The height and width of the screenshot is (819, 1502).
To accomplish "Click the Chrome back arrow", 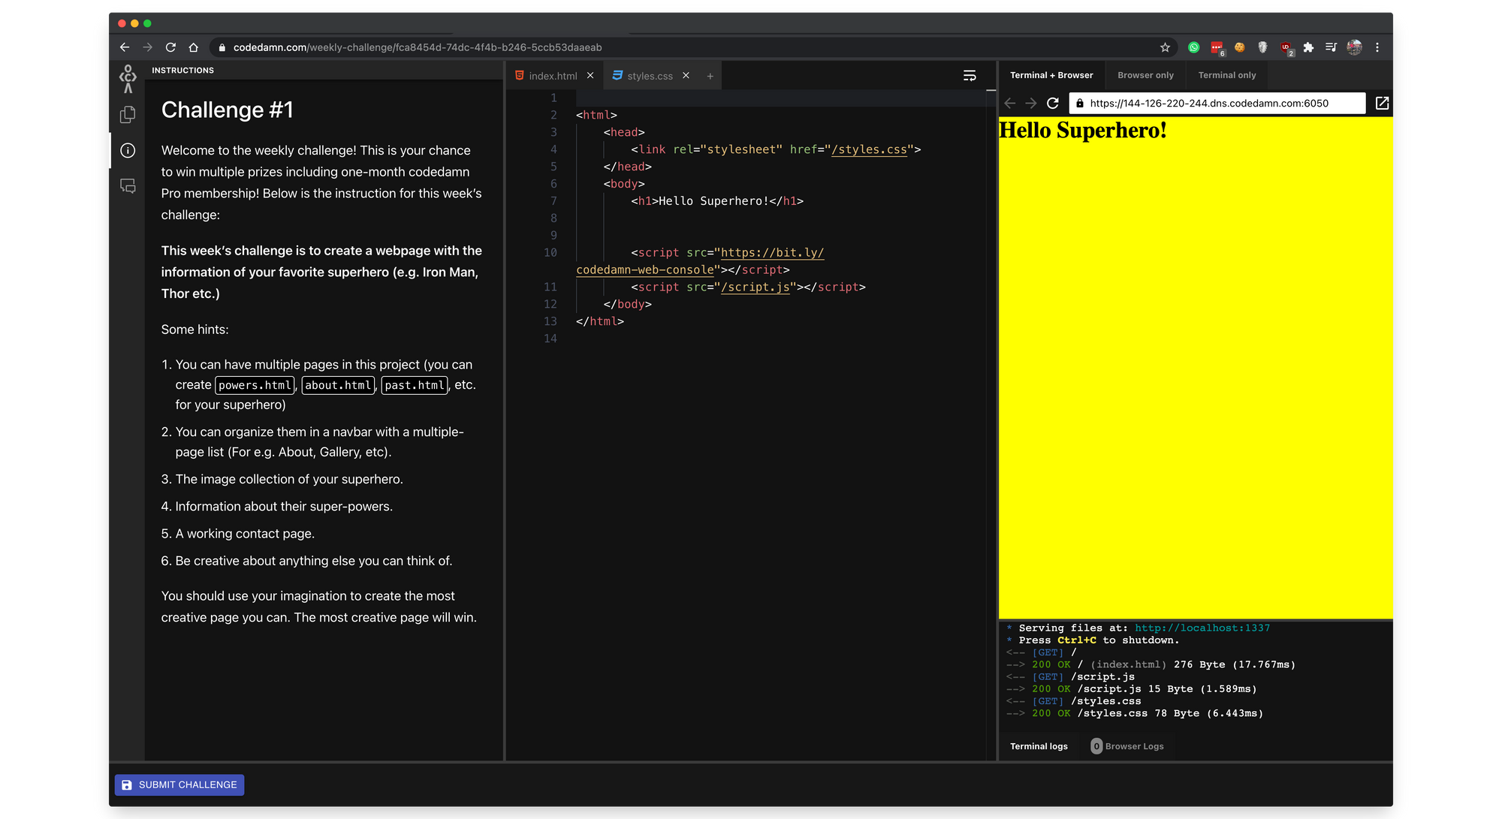I will [125, 47].
